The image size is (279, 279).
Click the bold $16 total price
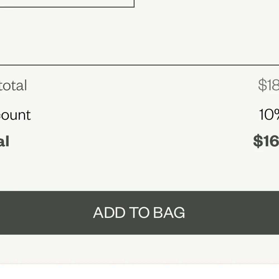tap(266, 141)
